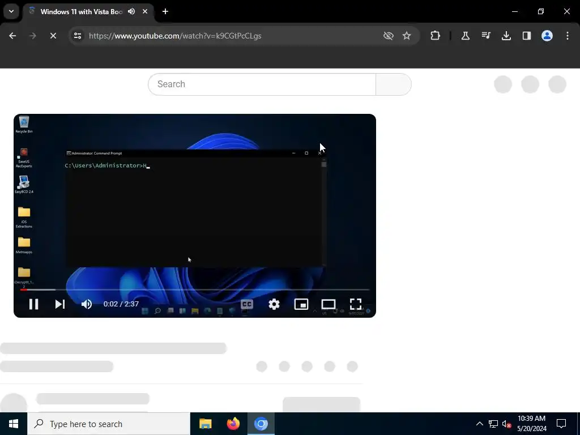The width and height of the screenshot is (580, 435).
Task: Open the Windows Start menu
Action: pyautogui.click(x=14, y=424)
